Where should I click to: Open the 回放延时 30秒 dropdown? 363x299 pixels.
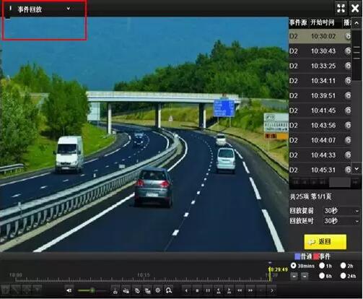pos(341,221)
